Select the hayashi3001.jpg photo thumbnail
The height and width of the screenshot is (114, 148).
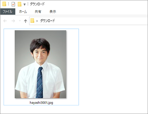(41, 64)
